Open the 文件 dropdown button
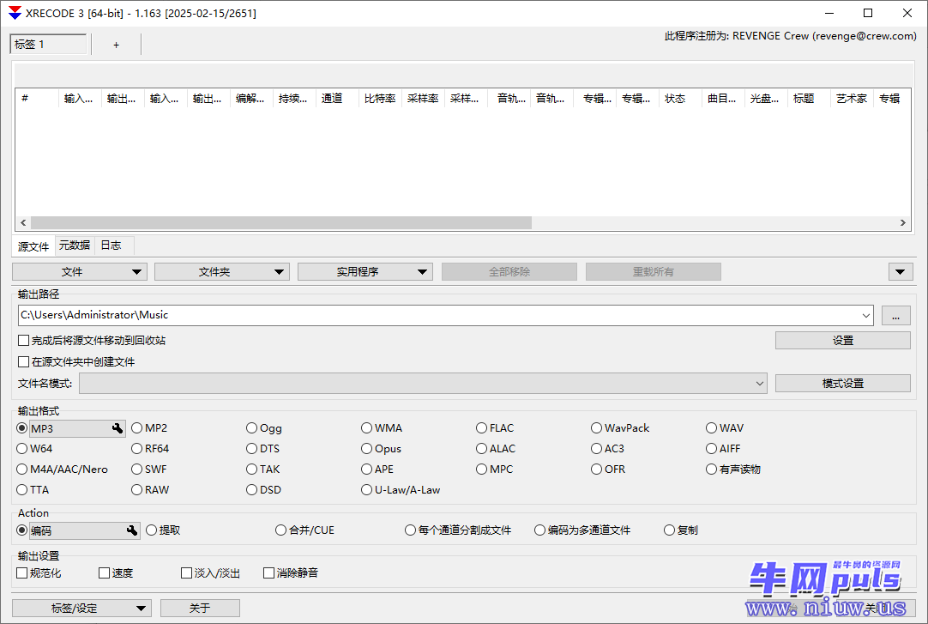 coord(79,272)
